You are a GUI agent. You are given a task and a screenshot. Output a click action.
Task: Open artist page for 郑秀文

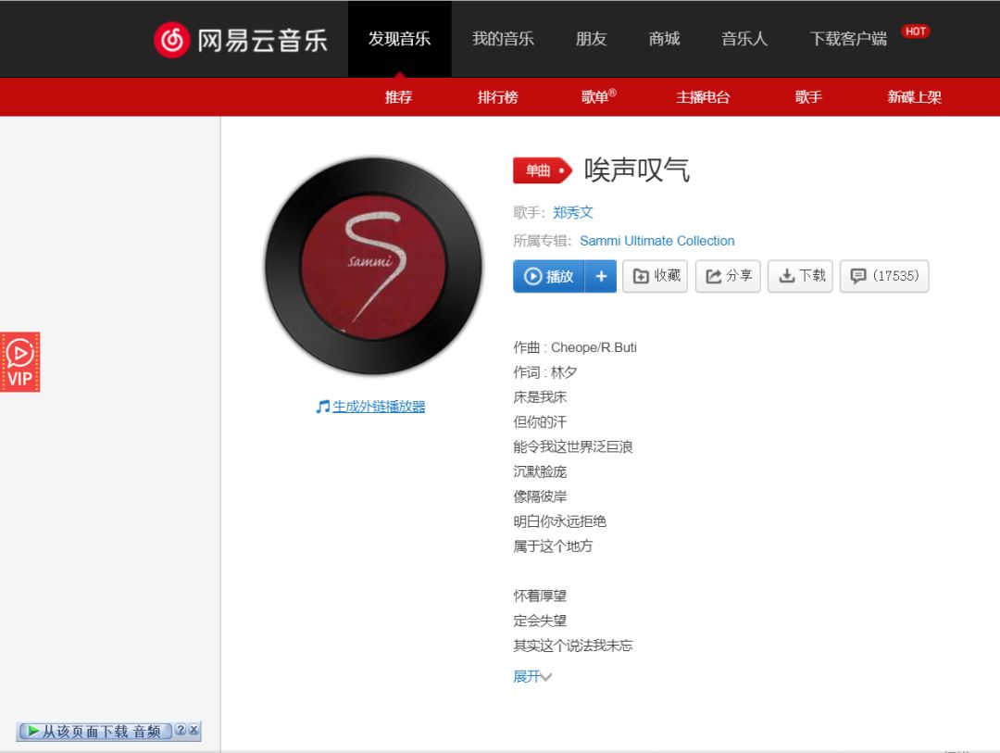[x=572, y=212]
